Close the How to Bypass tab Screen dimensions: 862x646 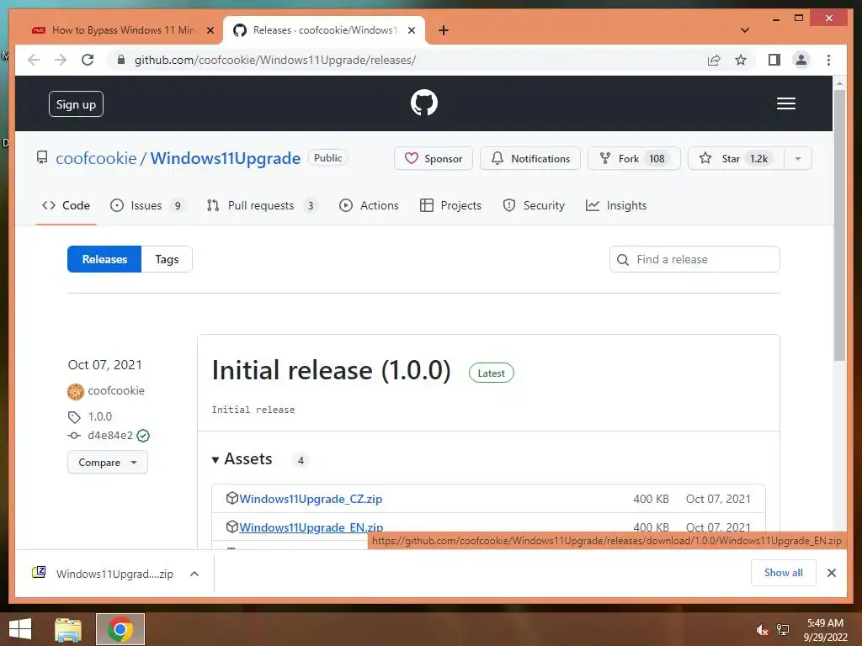click(x=210, y=30)
